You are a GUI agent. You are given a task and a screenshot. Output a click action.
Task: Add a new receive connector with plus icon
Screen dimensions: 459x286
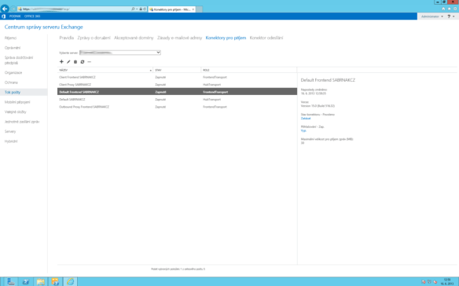tap(61, 62)
